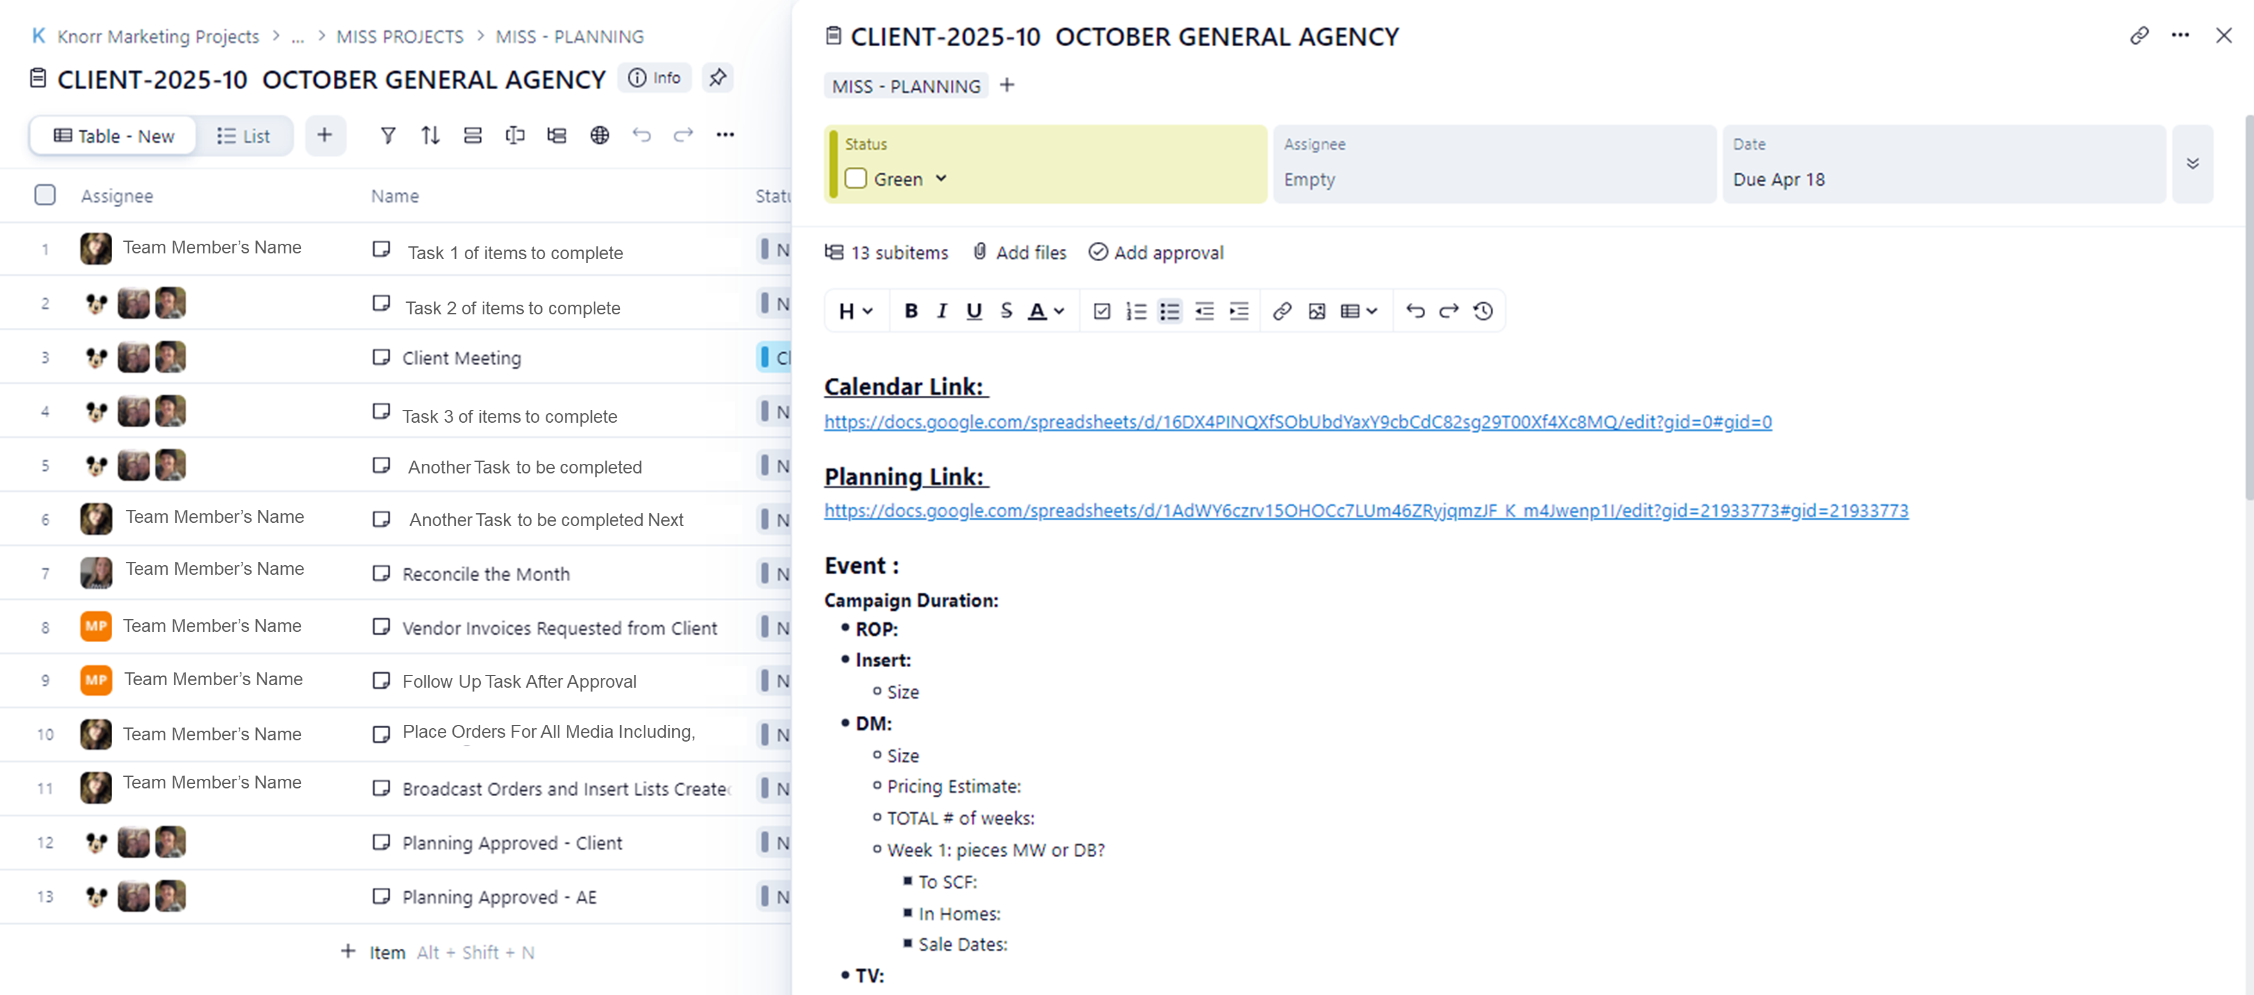Click the empty Assignee field

1309,180
